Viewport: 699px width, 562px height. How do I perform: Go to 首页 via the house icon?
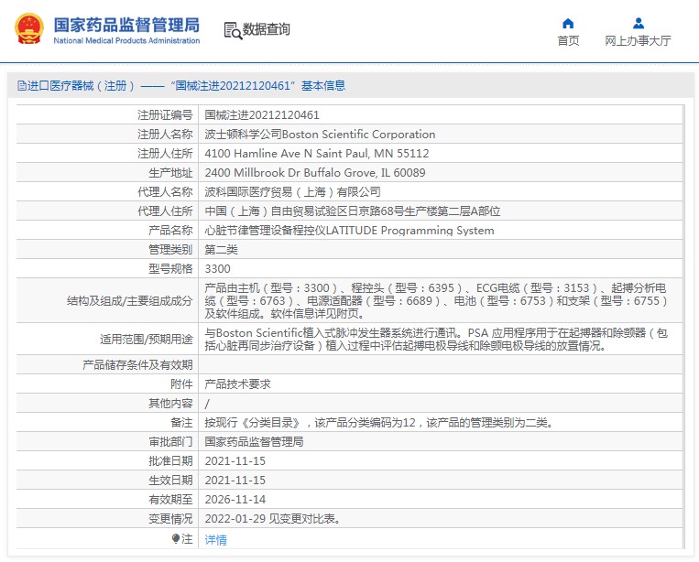coord(568,23)
